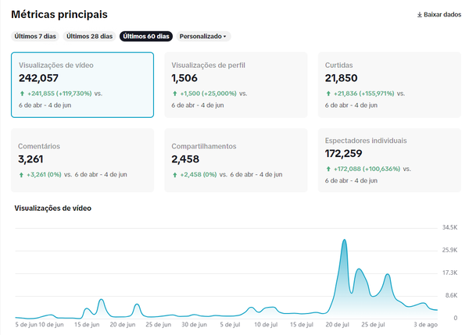Viewport: 469px width, 335px height.
Task: Click green up arrow in Comentários card
Action: [22, 174]
